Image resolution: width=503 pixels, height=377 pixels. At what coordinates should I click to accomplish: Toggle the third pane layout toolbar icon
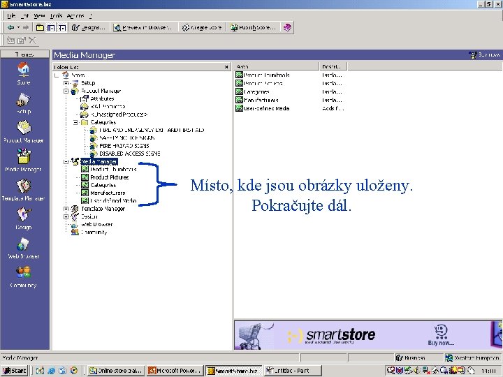(x=62, y=27)
